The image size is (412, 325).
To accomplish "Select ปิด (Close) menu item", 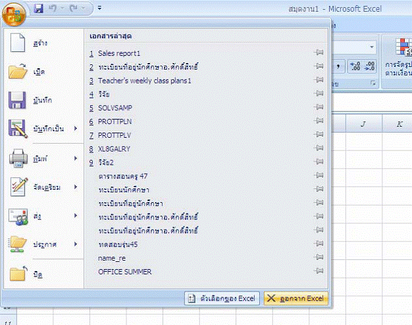I will pyautogui.click(x=44, y=274).
